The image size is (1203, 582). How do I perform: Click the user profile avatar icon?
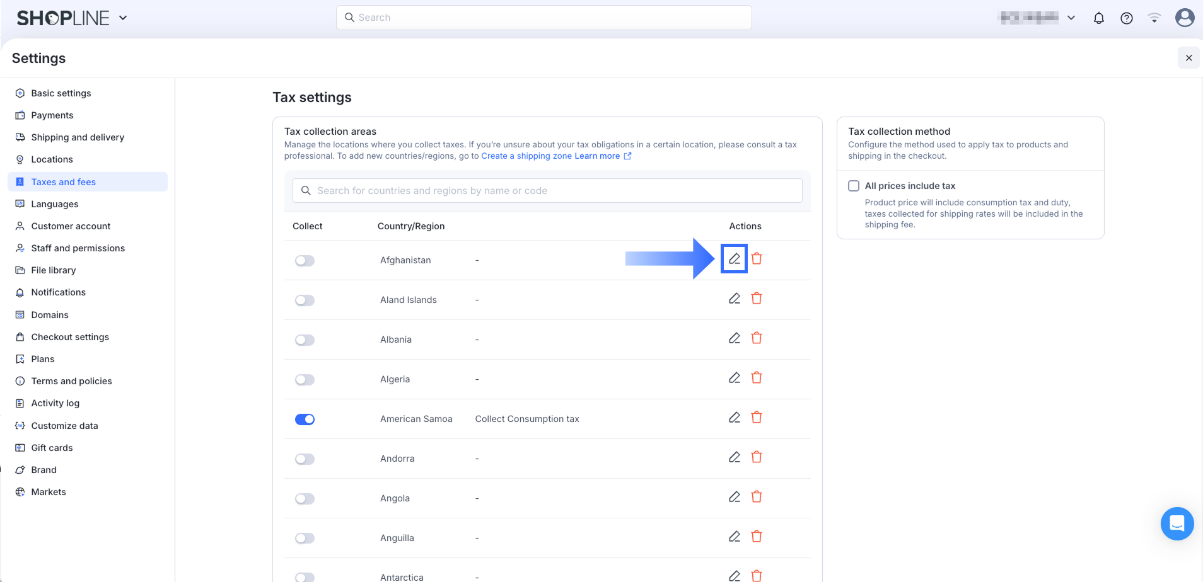(1184, 18)
